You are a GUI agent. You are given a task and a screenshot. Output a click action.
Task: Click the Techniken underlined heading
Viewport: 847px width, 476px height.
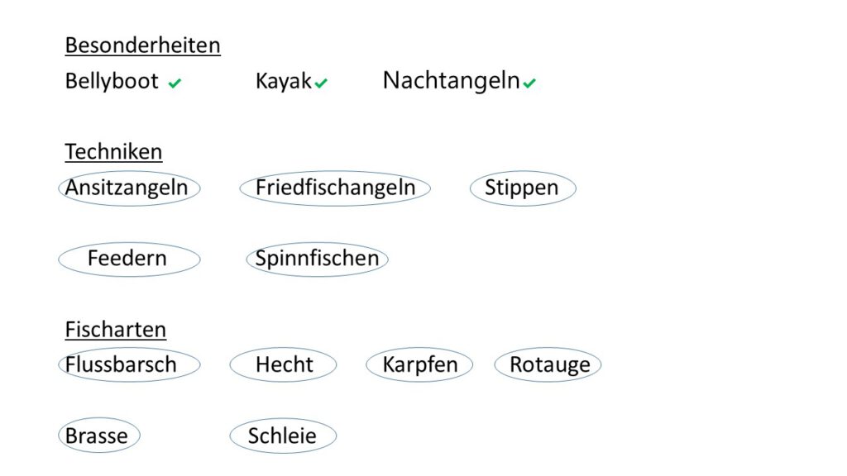pyautogui.click(x=113, y=152)
